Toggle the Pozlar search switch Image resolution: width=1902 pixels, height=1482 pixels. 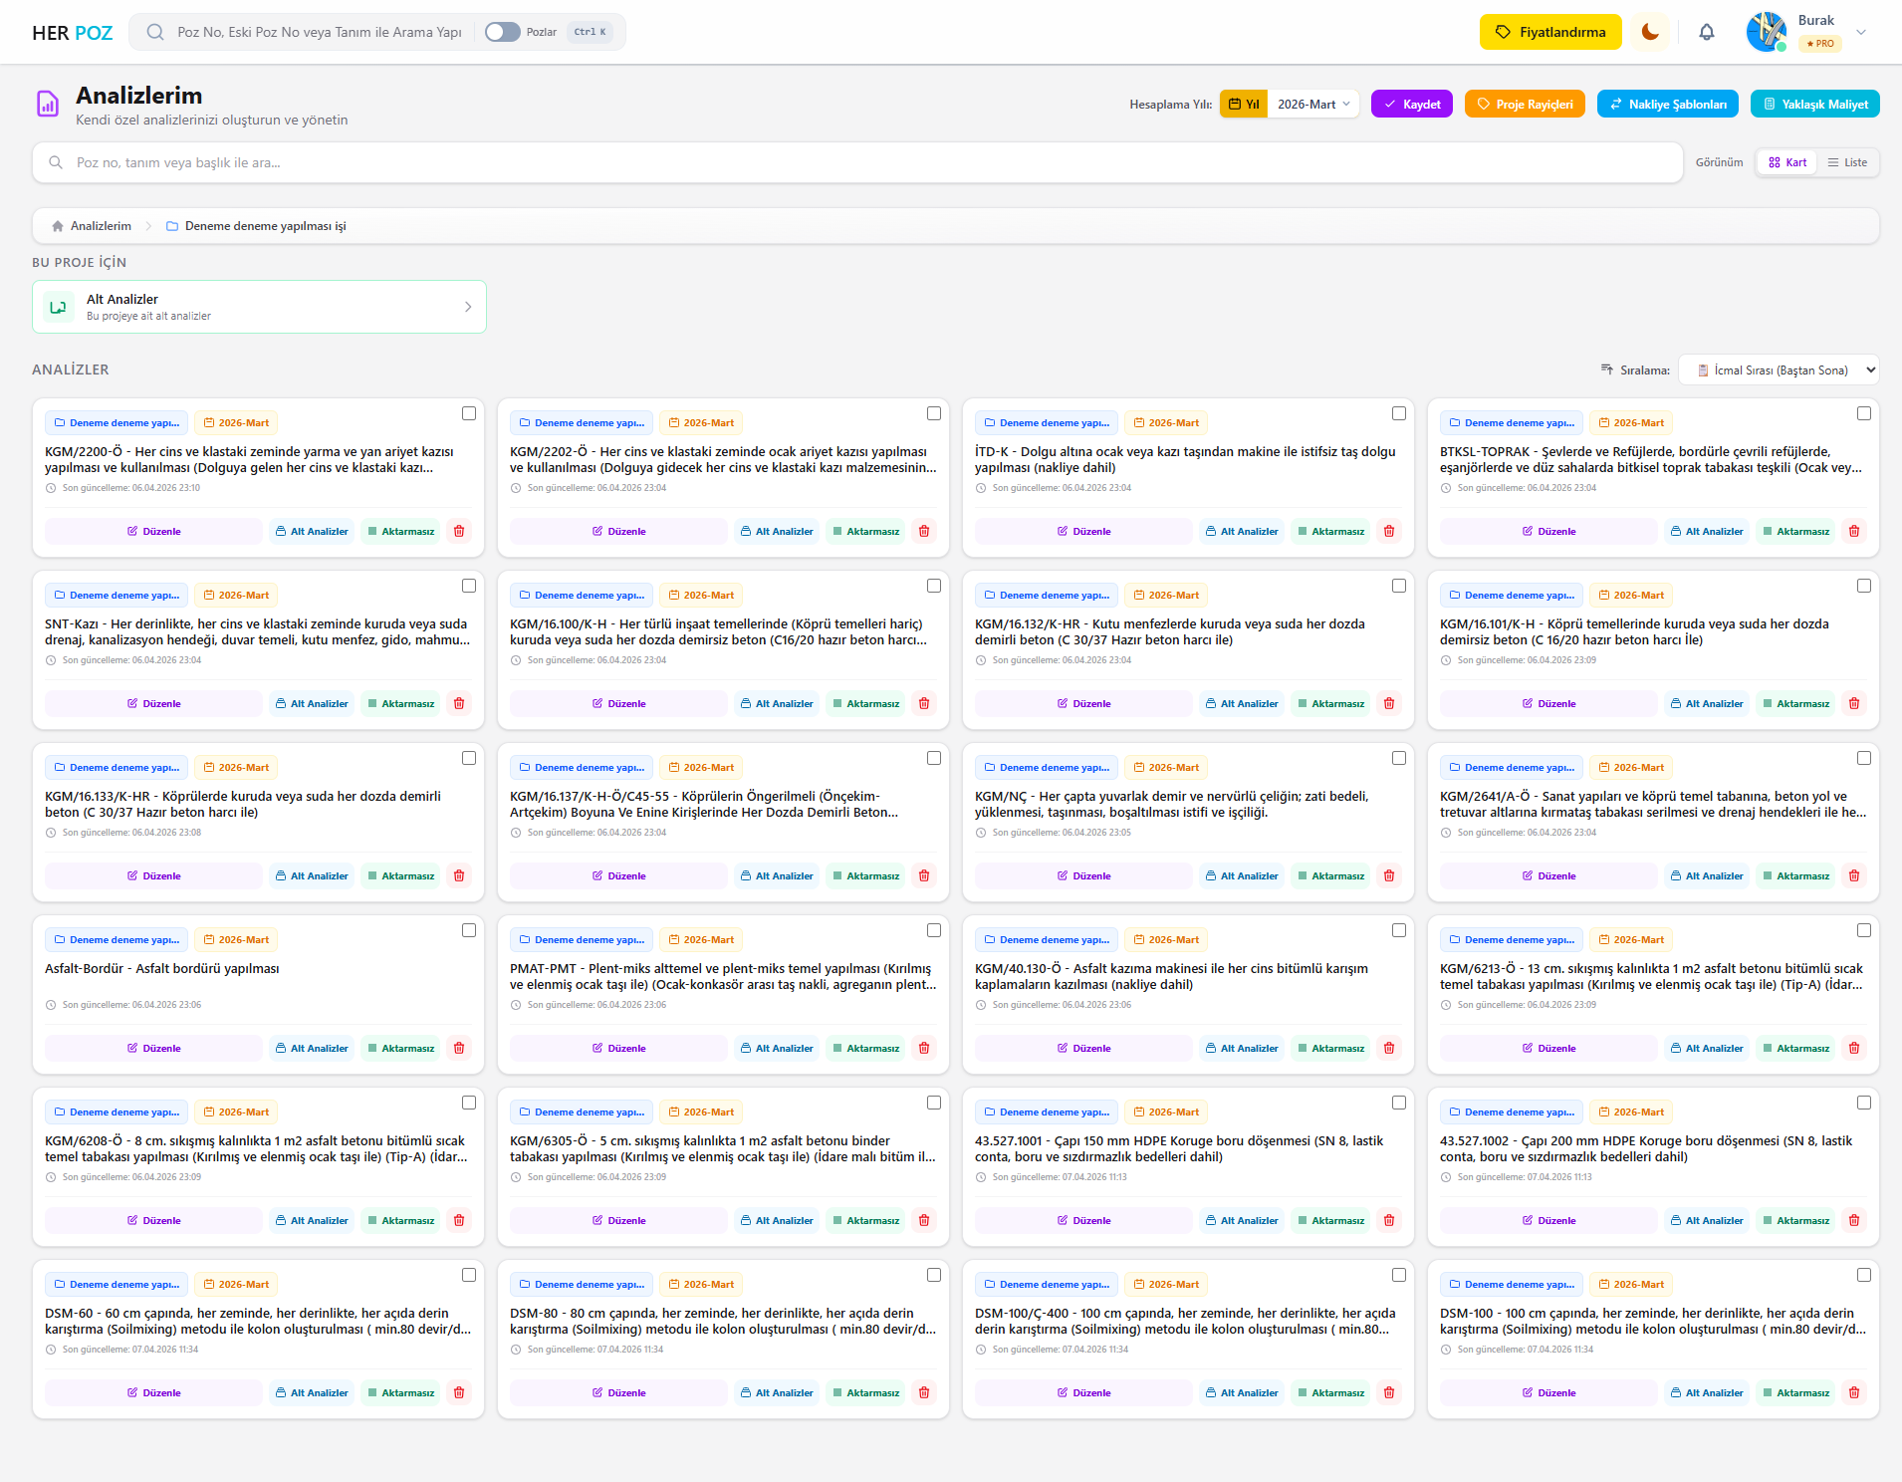click(x=503, y=32)
